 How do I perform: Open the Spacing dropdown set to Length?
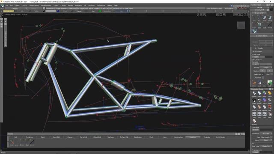tap(266, 68)
